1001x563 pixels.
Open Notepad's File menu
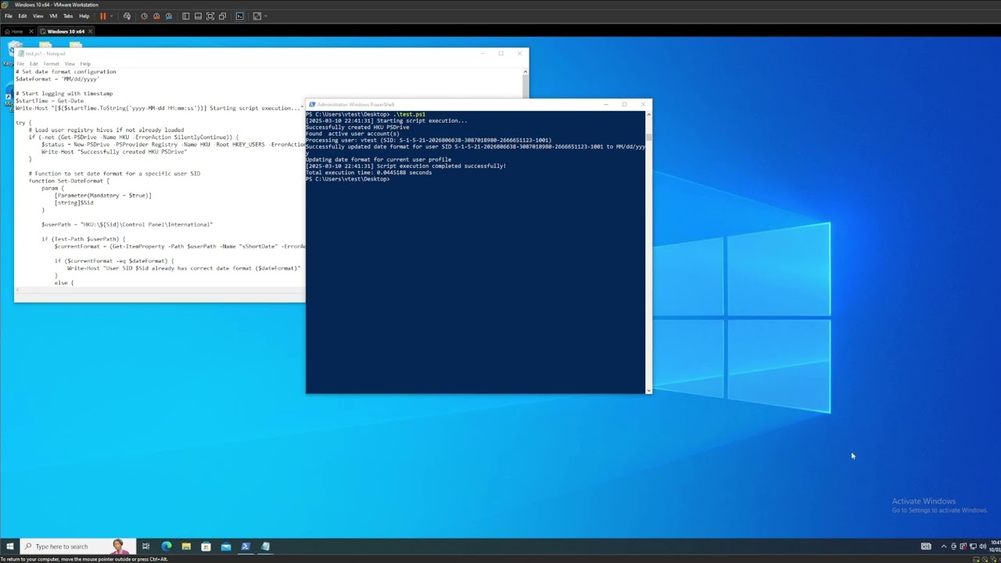(20, 63)
